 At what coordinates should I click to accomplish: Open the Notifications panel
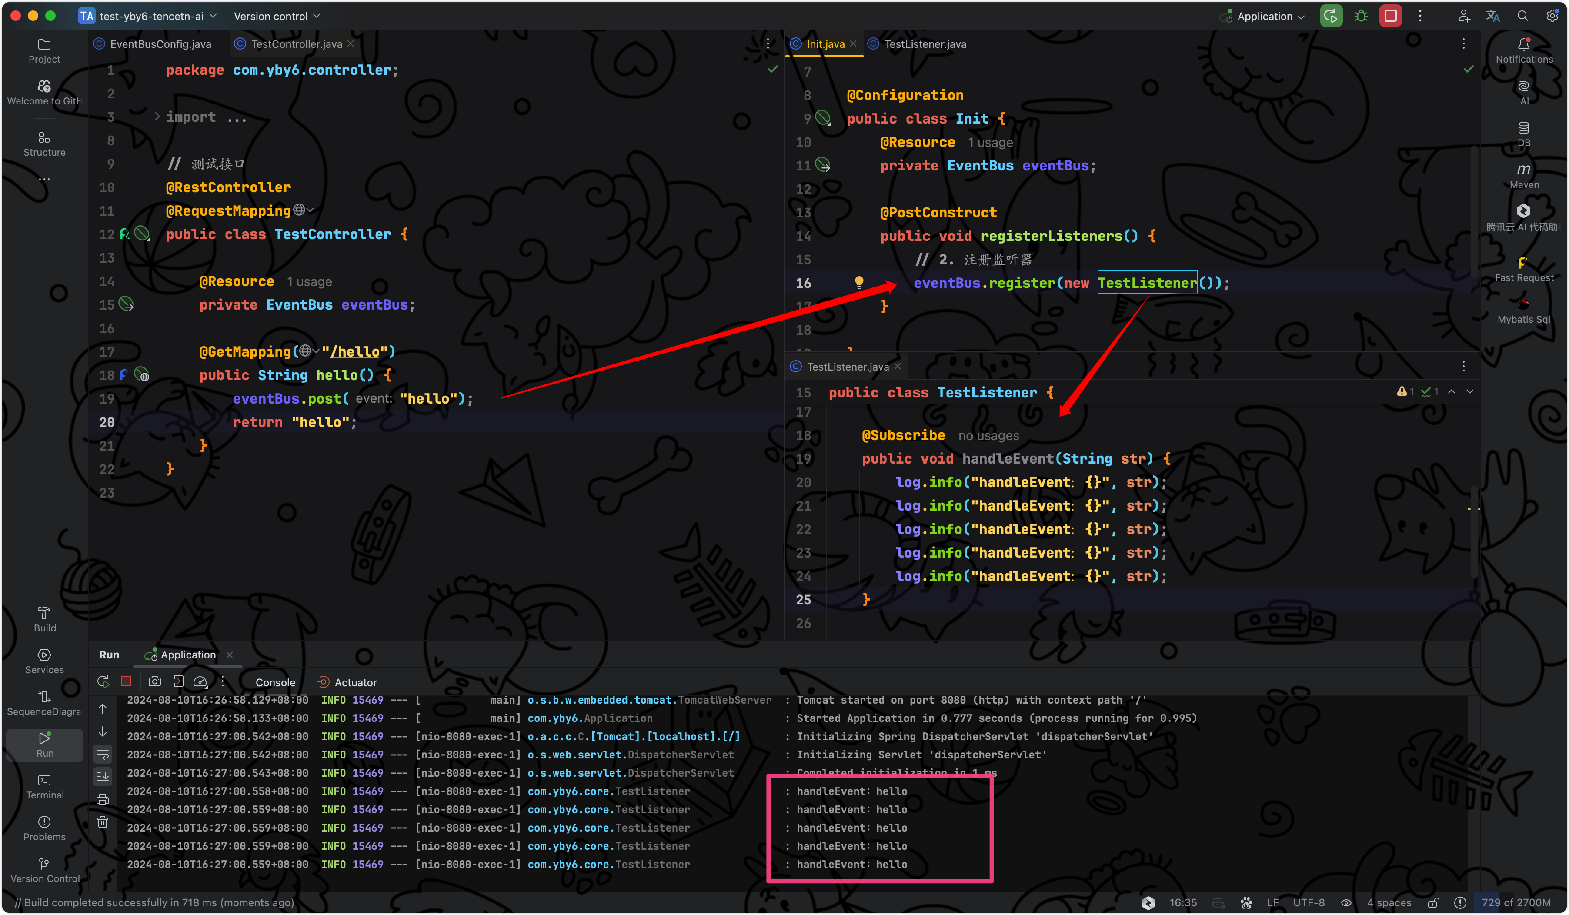coord(1523,51)
